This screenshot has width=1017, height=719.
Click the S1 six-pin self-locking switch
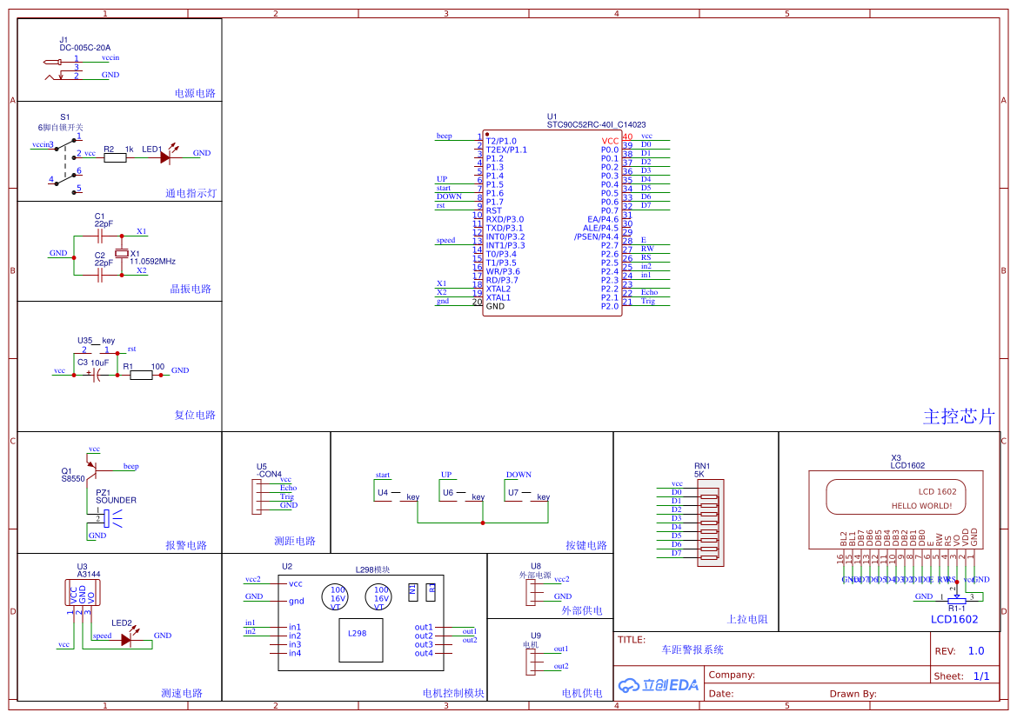66,162
